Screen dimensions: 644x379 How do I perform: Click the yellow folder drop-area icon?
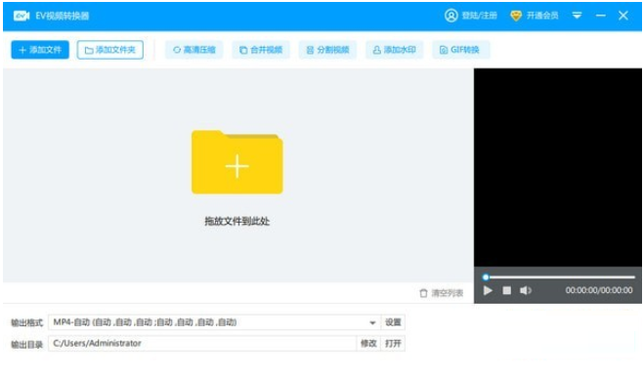pos(237,162)
